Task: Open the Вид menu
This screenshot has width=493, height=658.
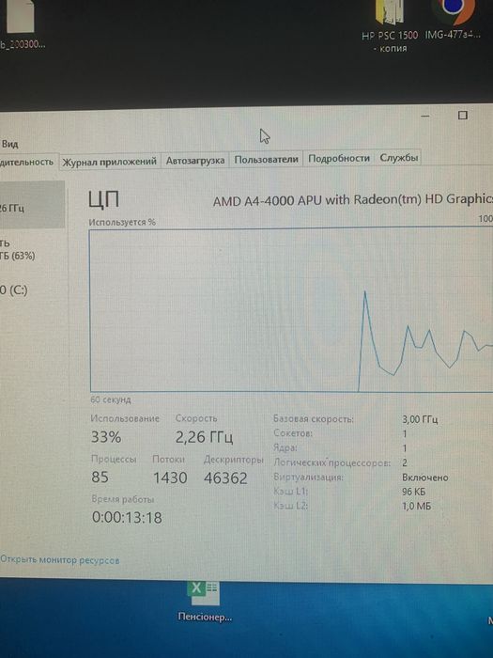Action: (9, 144)
